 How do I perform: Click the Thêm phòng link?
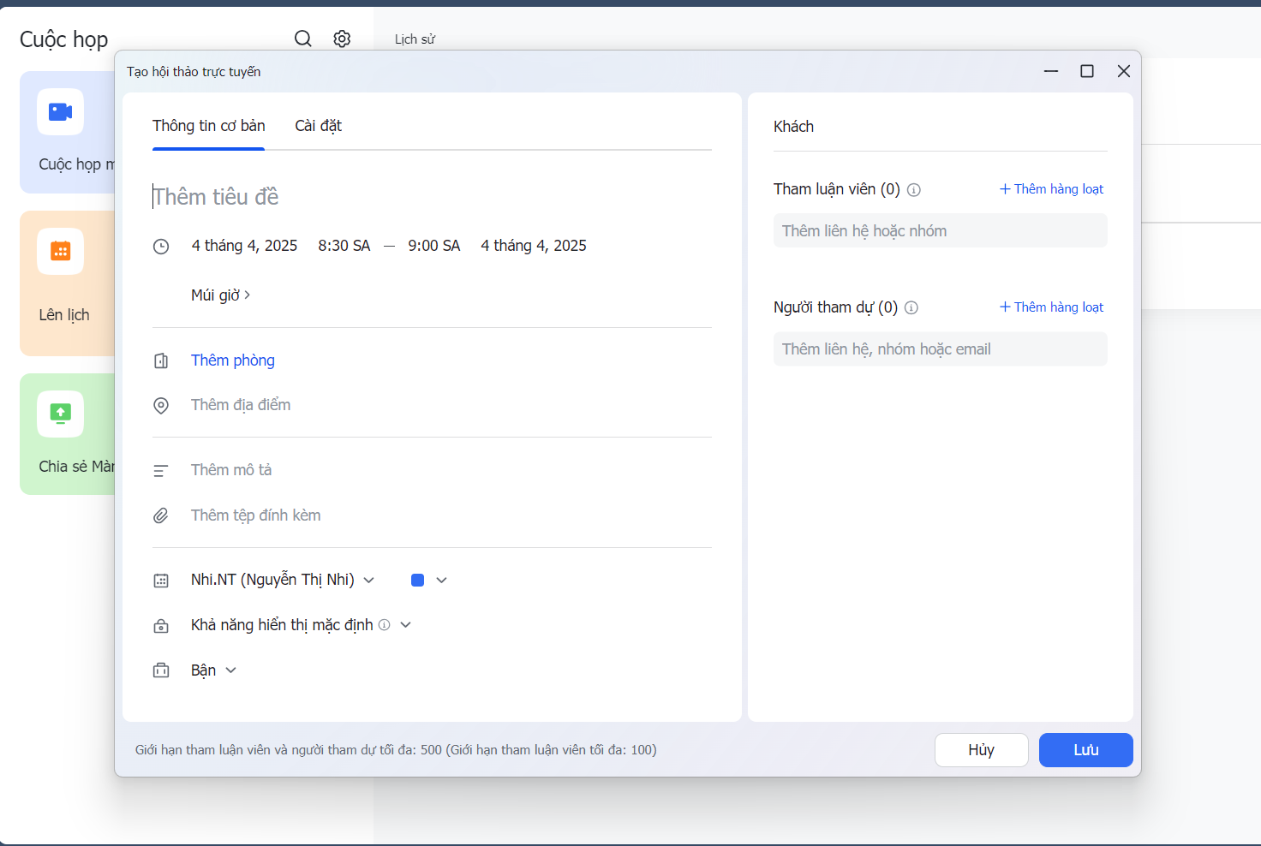[233, 360]
